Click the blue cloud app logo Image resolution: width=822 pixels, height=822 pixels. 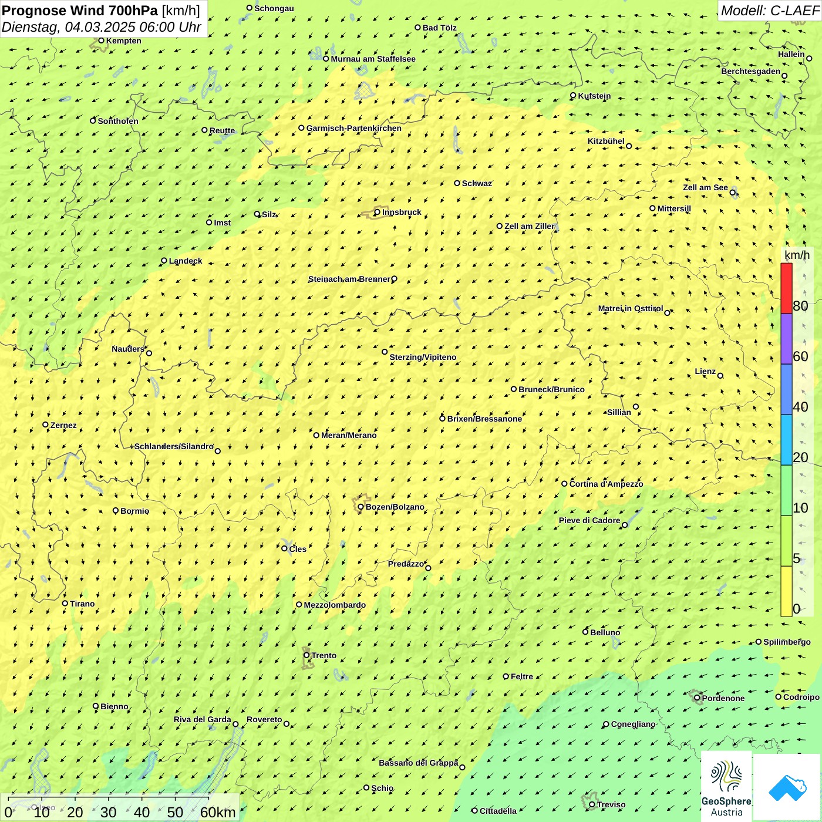(787, 788)
